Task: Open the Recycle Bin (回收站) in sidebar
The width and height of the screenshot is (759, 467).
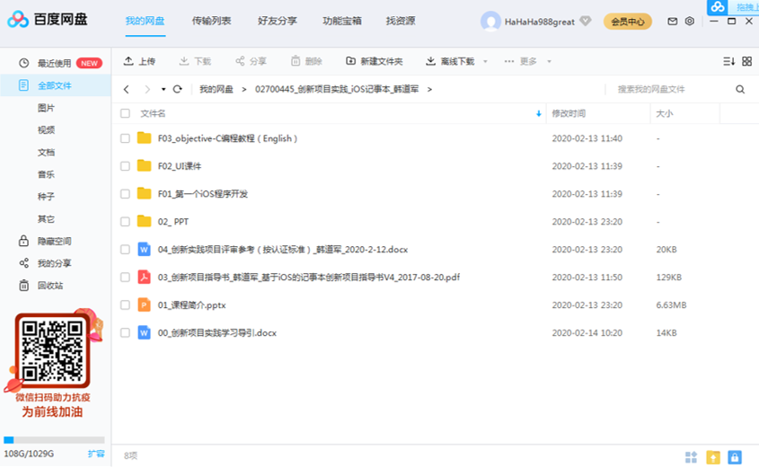Action: point(50,286)
